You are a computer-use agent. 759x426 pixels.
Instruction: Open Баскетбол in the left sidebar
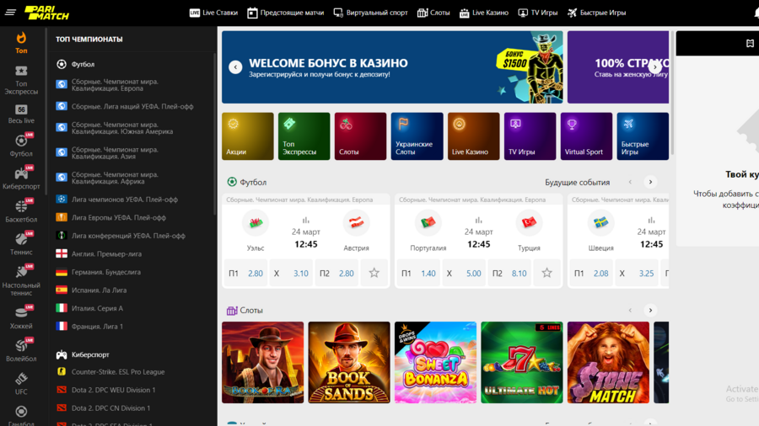pyautogui.click(x=21, y=210)
